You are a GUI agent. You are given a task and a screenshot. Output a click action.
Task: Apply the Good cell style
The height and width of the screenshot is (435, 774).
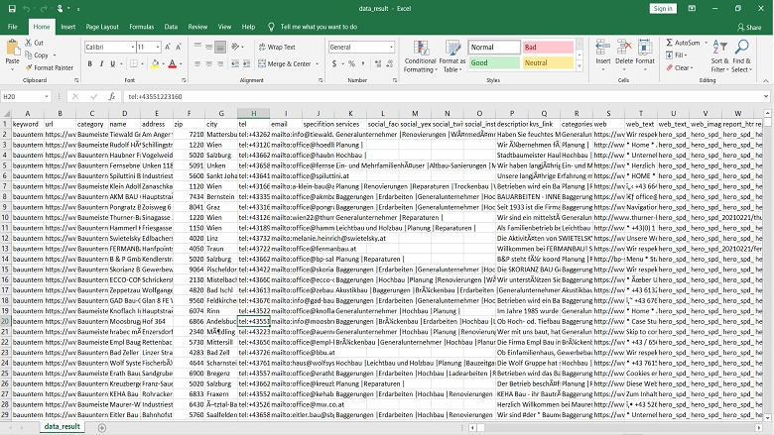point(494,62)
